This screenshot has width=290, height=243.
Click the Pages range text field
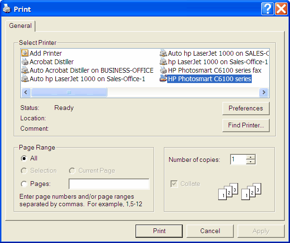[109, 184]
